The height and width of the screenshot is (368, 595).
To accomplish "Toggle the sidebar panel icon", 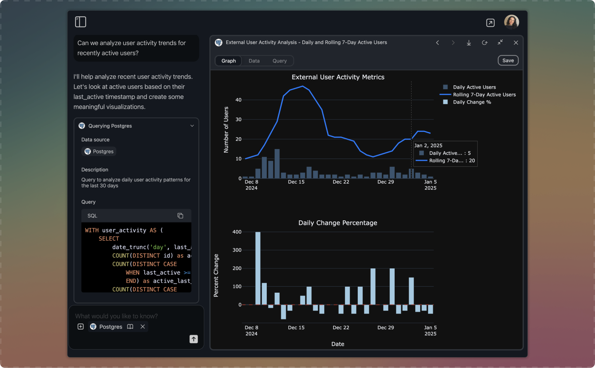I will click(x=80, y=22).
